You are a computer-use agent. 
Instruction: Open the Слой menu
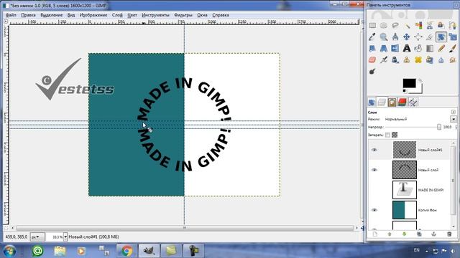117,15
